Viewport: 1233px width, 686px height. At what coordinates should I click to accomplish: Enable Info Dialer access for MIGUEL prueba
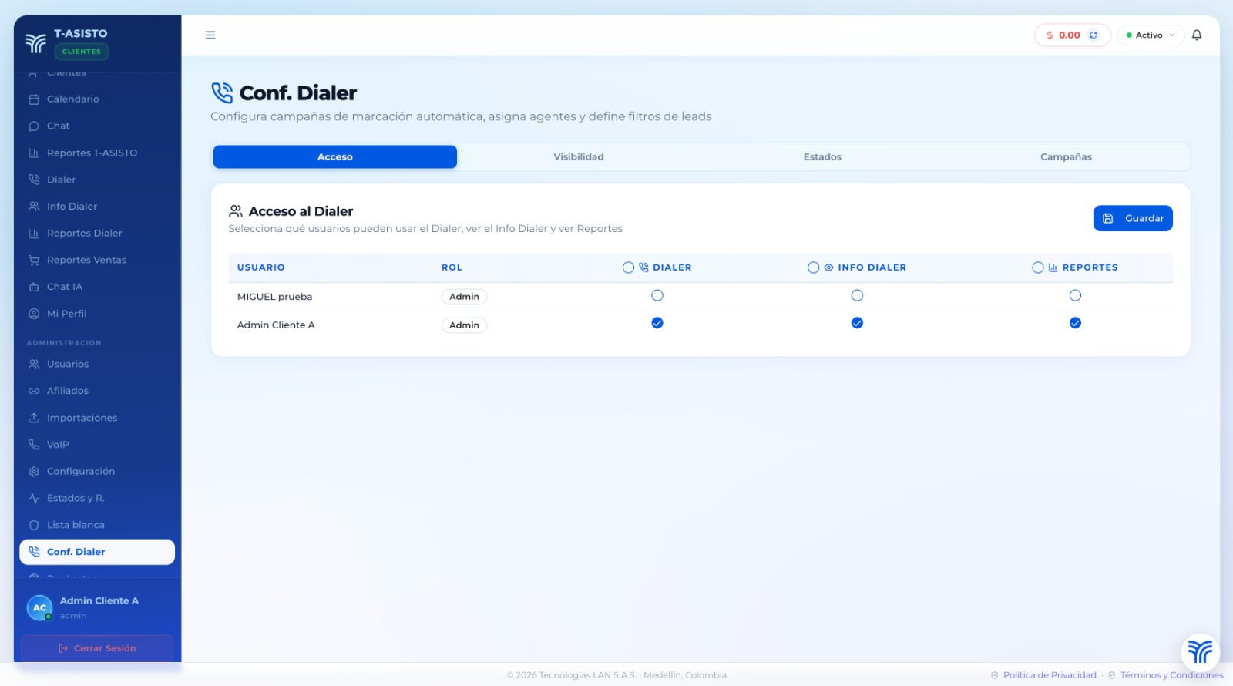857,295
